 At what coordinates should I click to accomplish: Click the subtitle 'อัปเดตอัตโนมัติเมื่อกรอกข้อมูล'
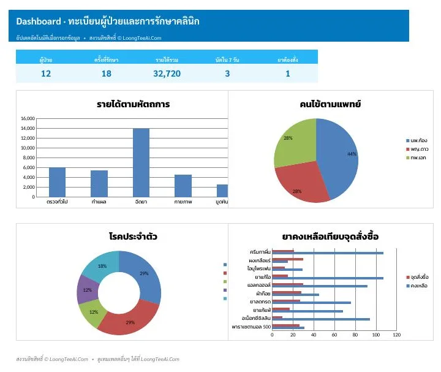(48, 38)
